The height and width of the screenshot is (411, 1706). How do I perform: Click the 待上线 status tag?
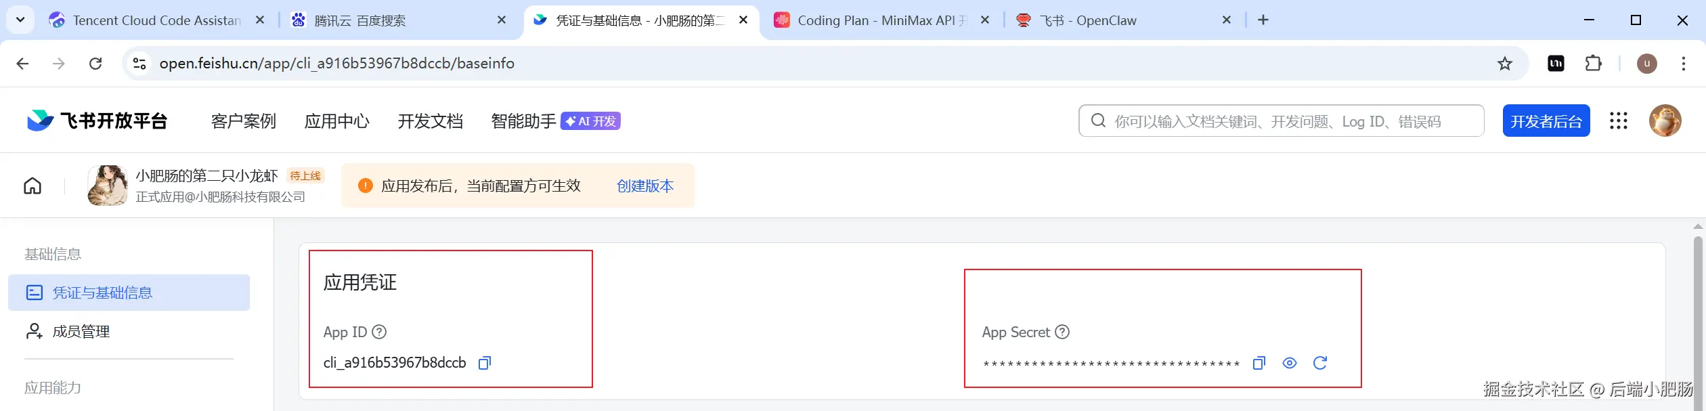tap(305, 176)
